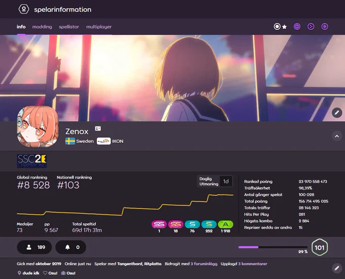Click the Träffsäkerhet value 98,39%
The image size is (345, 279).
(305, 188)
